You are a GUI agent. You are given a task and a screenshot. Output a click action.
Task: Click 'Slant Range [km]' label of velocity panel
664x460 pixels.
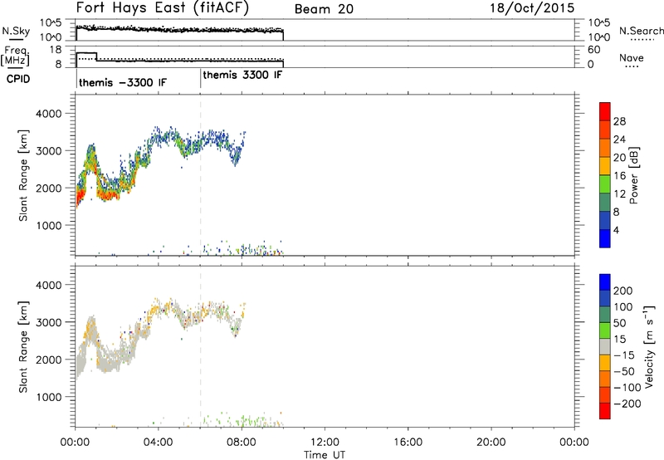point(23,347)
